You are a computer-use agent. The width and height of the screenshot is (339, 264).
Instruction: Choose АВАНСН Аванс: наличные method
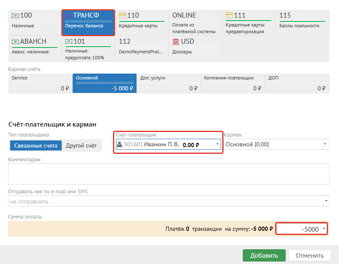tap(35, 49)
